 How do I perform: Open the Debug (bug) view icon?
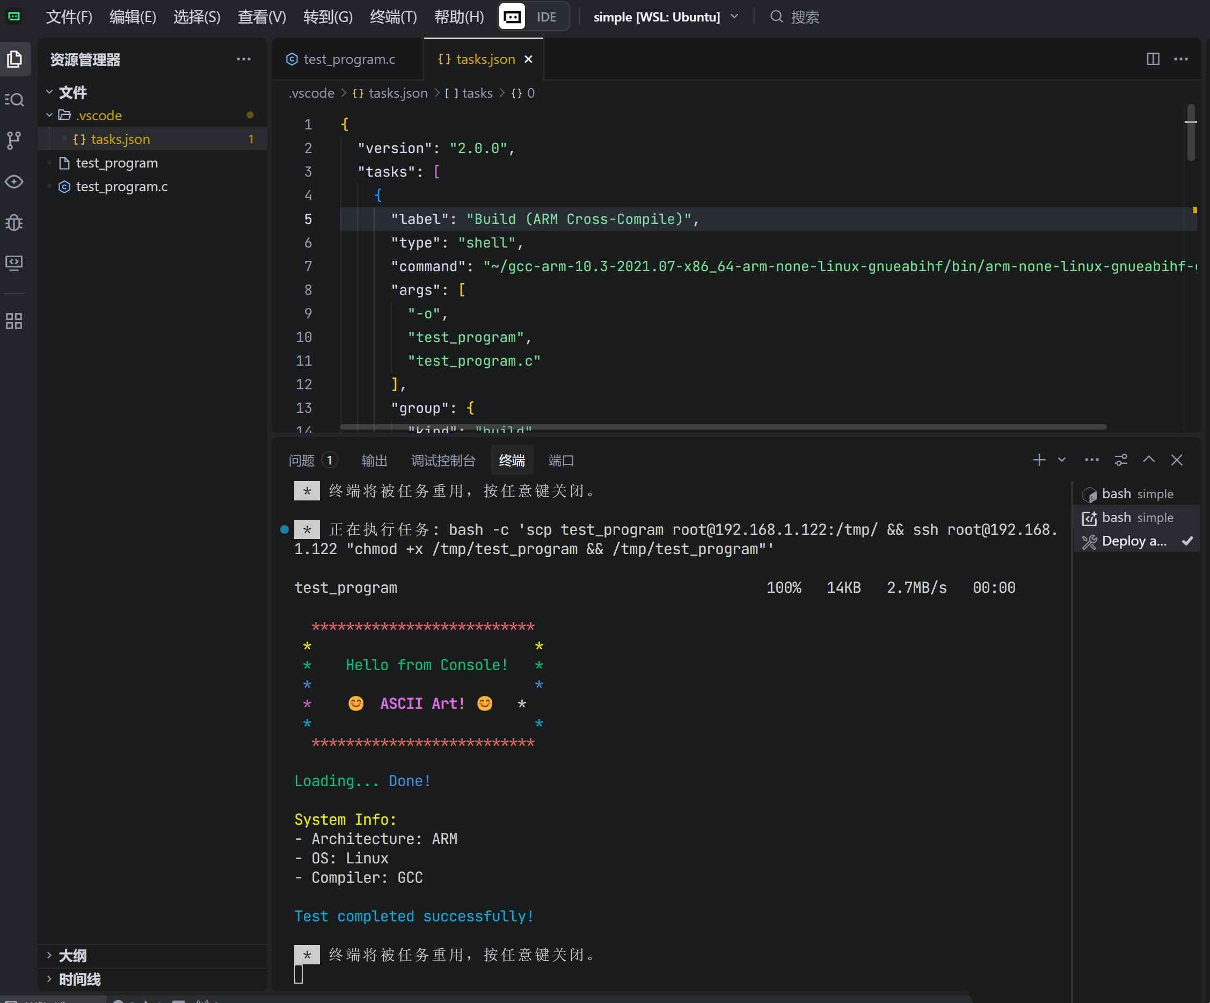click(x=14, y=222)
